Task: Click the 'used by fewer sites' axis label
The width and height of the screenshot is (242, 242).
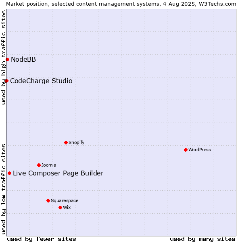Action: (x=42, y=239)
